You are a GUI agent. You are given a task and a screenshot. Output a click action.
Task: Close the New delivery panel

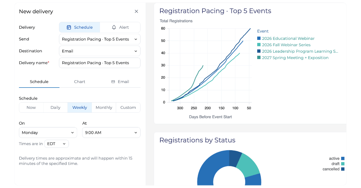[x=136, y=11]
